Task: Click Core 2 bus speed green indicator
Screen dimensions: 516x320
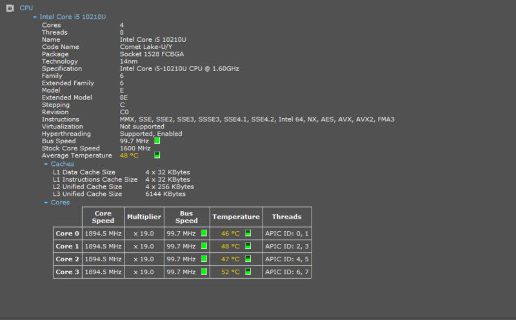Action: click(204, 259)
